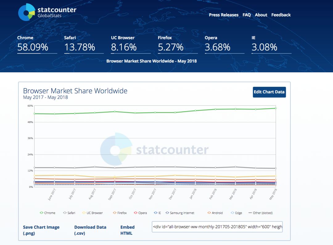Toggle Safari series in chart legend
The image size is (333, 245).
[70, 213]
